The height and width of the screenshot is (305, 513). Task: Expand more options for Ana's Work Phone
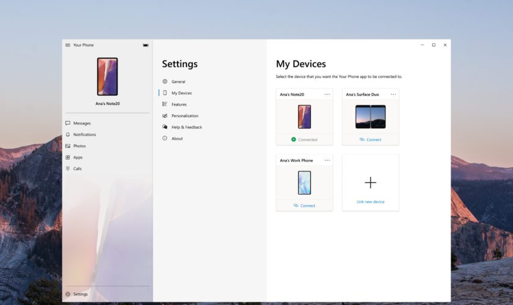[327, 160]
